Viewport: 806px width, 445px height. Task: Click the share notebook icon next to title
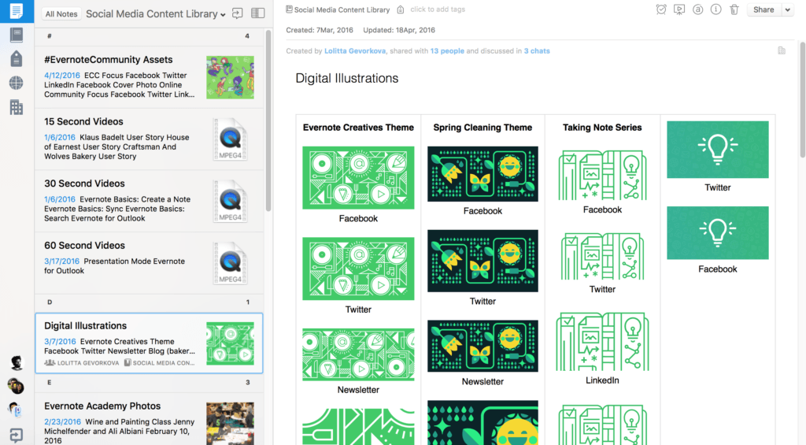[x=238, y=13]
